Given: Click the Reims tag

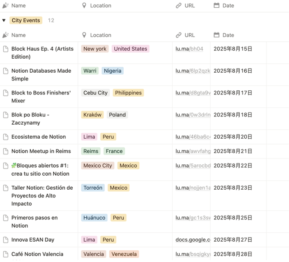Looking at the screenshot, I should coord(91,151).
